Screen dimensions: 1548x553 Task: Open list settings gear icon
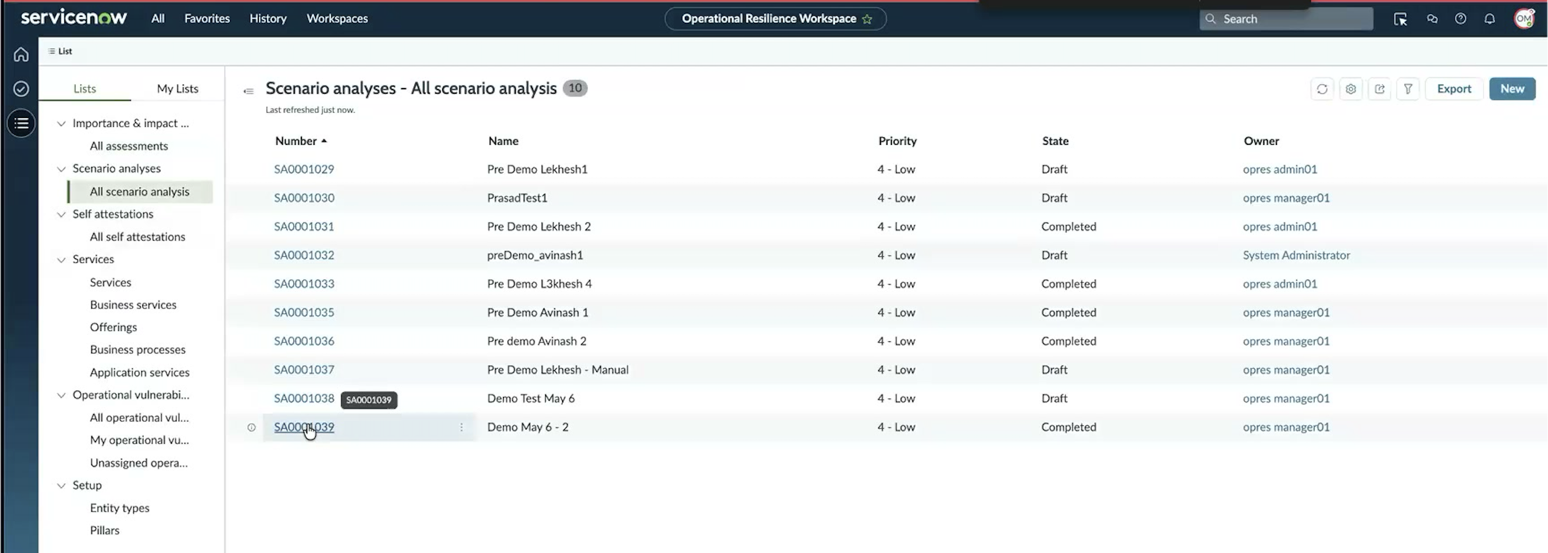point(1351,89)
